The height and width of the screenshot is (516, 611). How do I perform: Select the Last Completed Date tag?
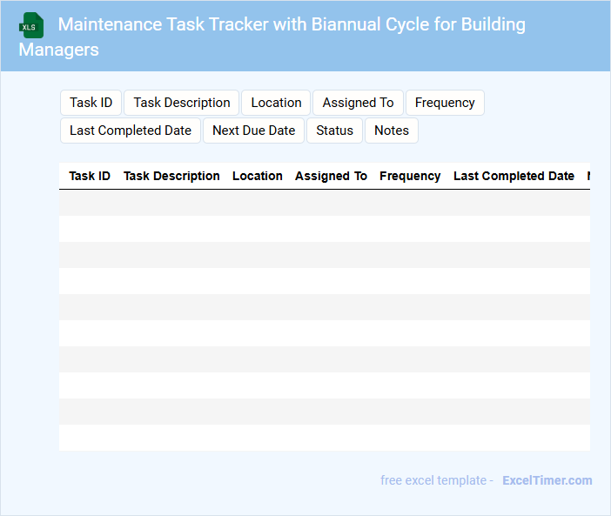click(131, 131)
